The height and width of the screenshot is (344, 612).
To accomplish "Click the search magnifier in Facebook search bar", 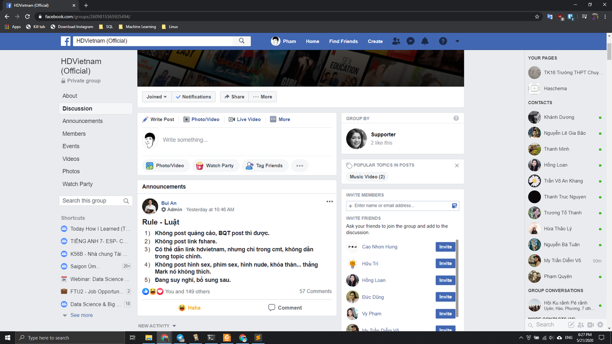I will tap(242, 41).
